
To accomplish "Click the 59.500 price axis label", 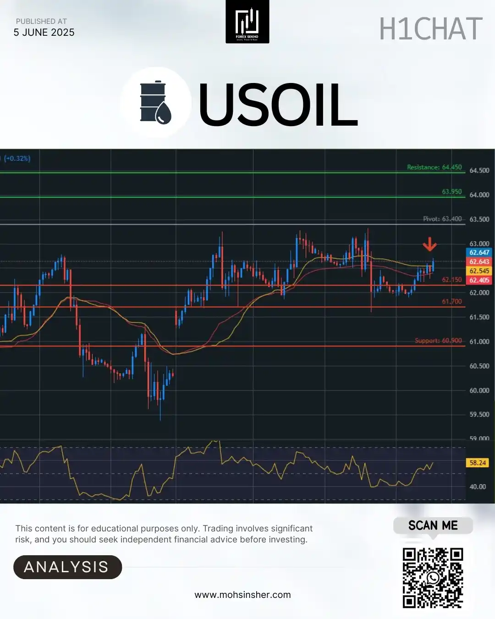I will click(x=479, y=414).
